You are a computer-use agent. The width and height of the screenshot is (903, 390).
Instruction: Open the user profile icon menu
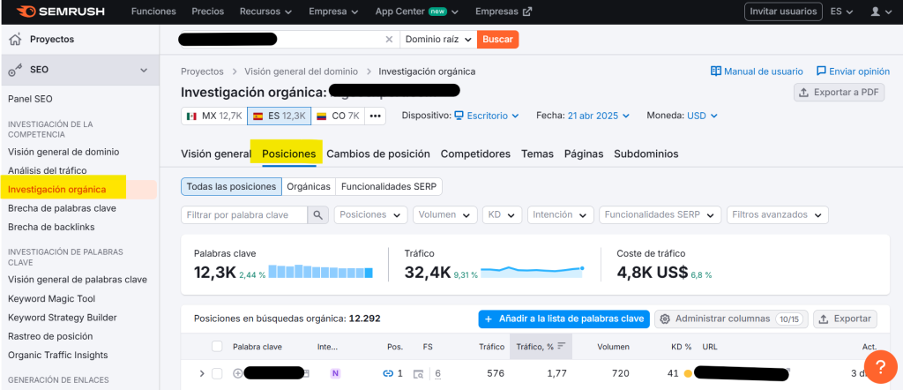pyautogui.click(x=875, y=11)
